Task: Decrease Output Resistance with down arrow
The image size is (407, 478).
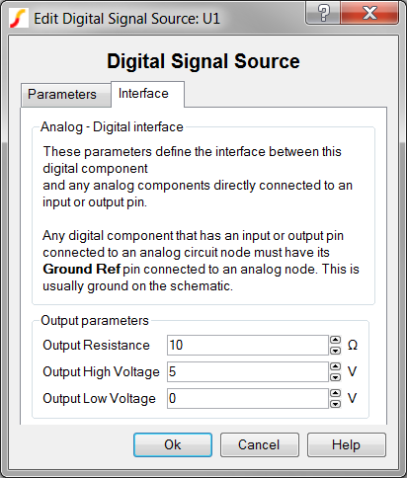Action: [x=335, y=351]
